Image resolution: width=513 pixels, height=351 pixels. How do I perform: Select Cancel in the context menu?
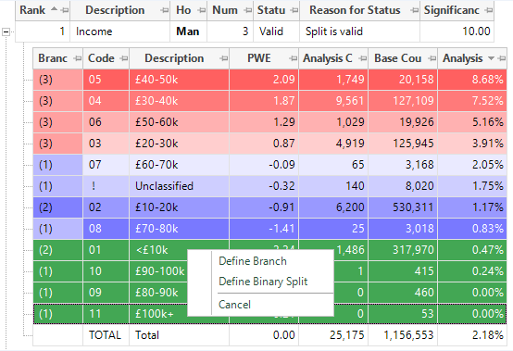point(234,305)
